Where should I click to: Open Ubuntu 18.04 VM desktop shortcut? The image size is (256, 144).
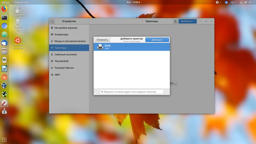[x=18, y=43]
